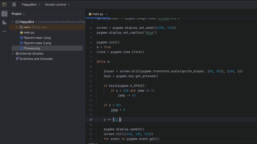Switch to the main.py editor tab
Image resolution: width=257 pixels, height=144 pixels.
(98, 14)
